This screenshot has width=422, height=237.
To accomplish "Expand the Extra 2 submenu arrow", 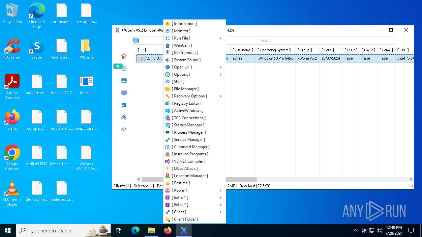I will [x=221, y=205].
